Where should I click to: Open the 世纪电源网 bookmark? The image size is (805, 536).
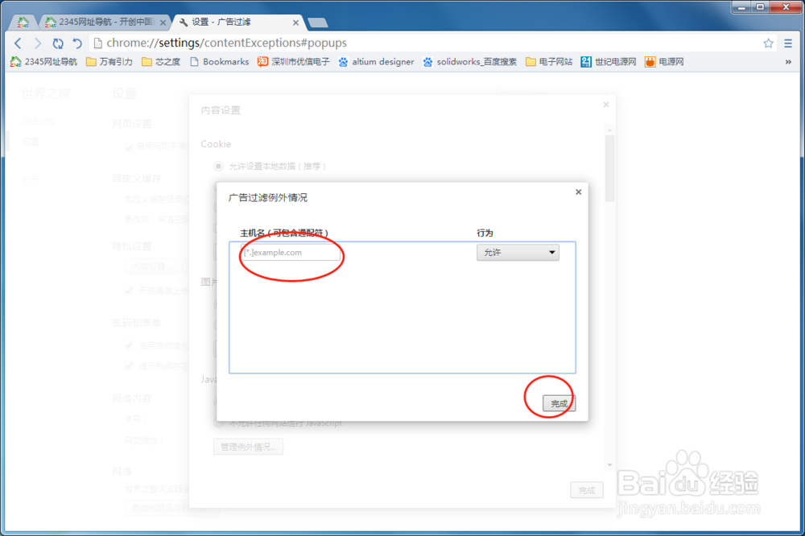[609, 62]
